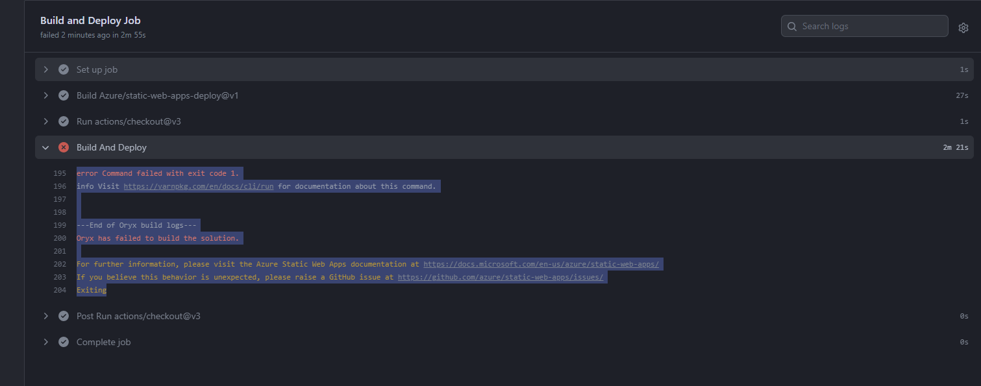Collapse the Build And Deploy step
The height and width of the screenshot is (386, 981).
tap(45, 147)
